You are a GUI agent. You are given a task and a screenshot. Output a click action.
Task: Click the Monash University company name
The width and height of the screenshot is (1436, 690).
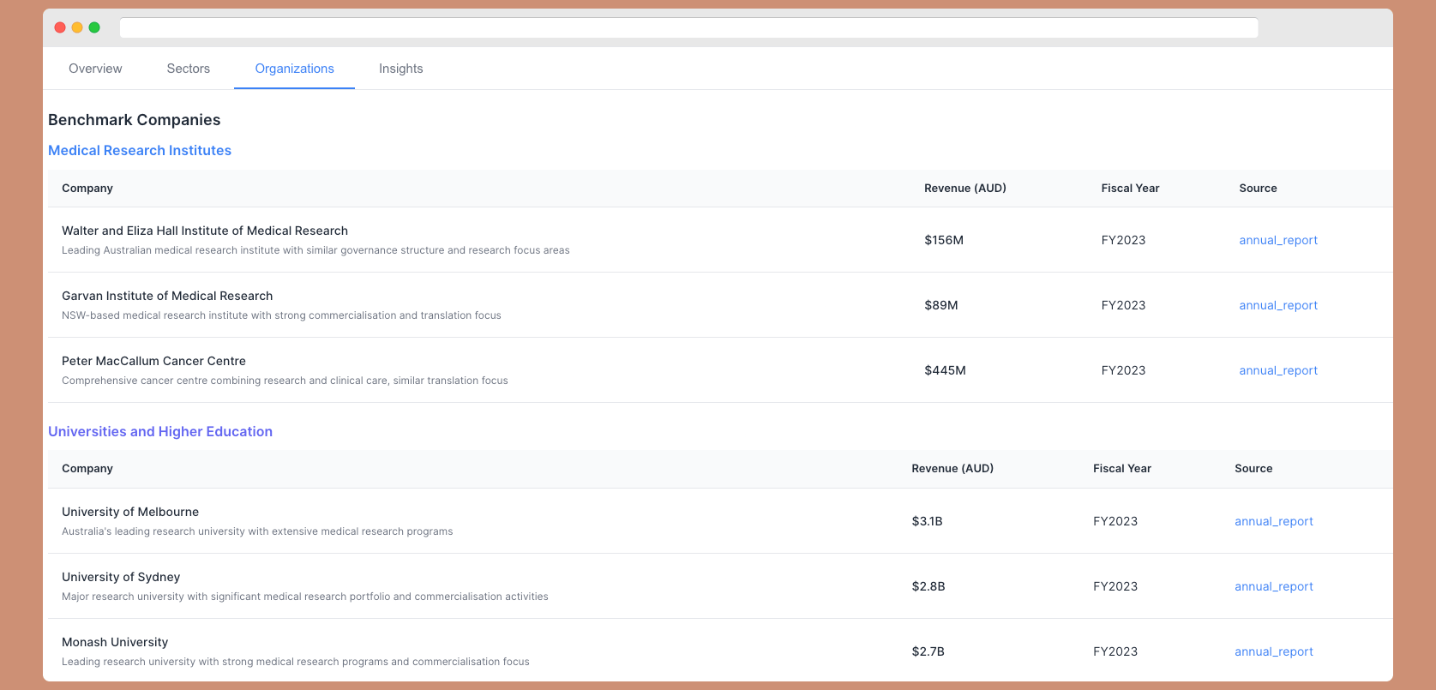coord(115,642)
